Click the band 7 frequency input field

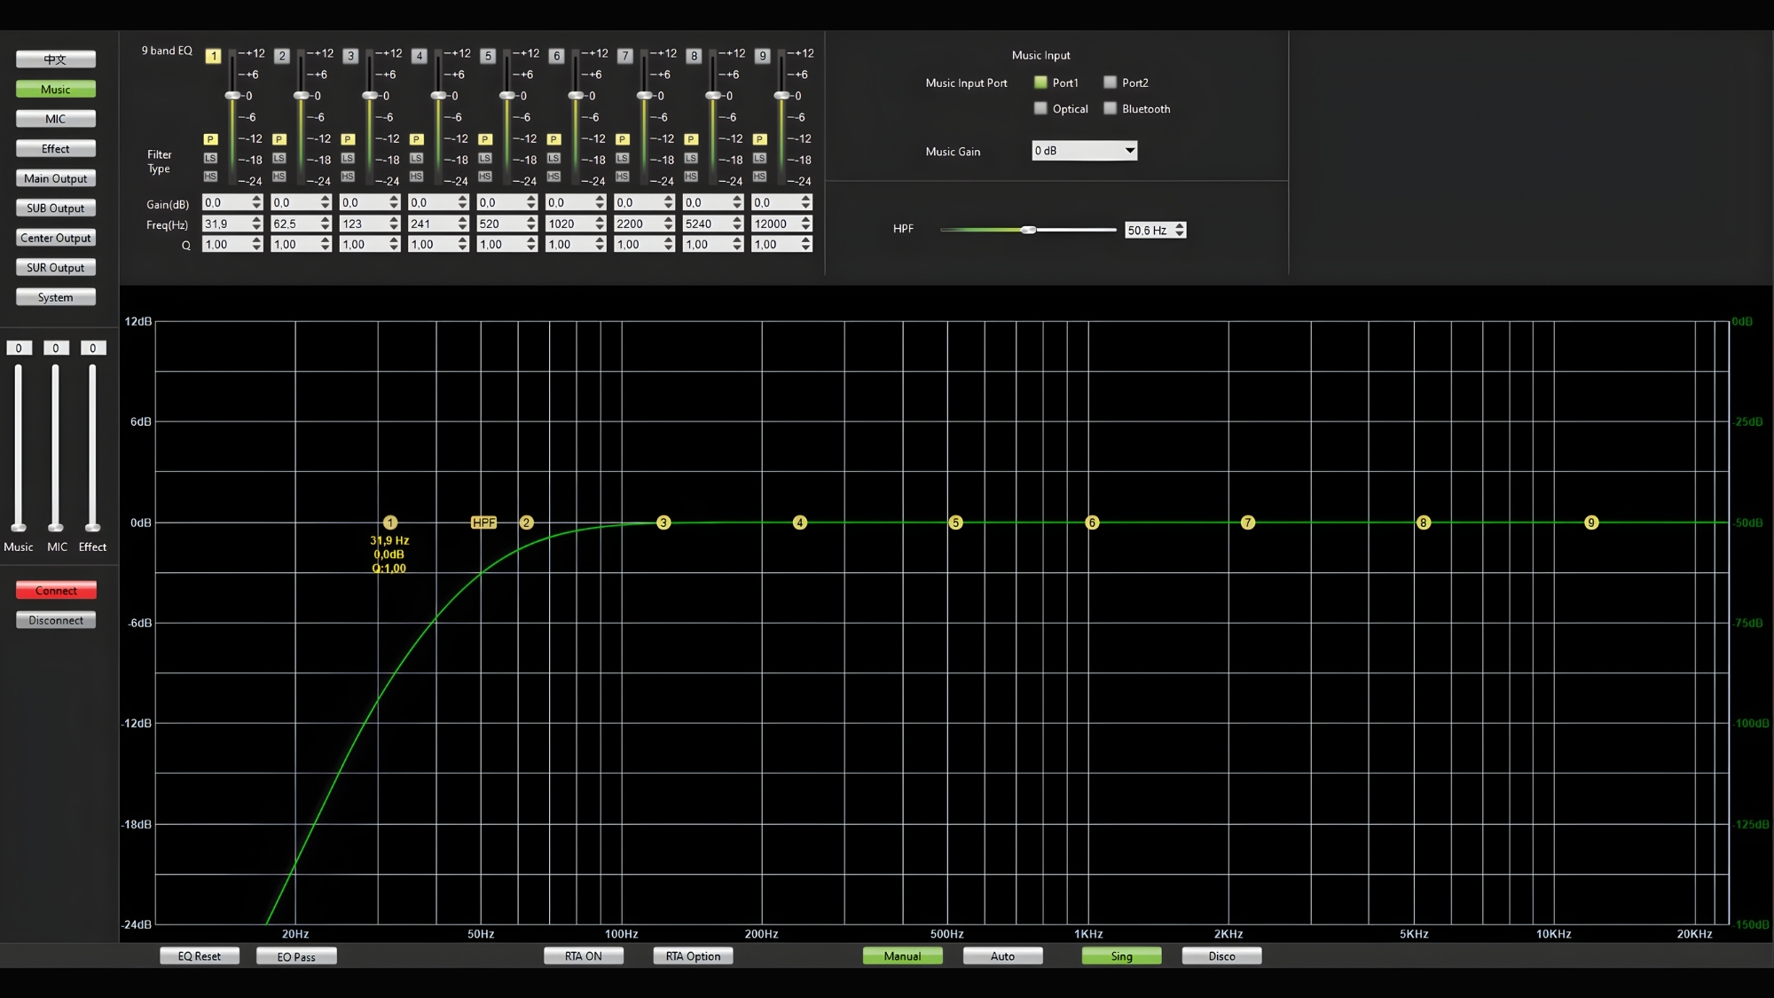tap(637, 224)
